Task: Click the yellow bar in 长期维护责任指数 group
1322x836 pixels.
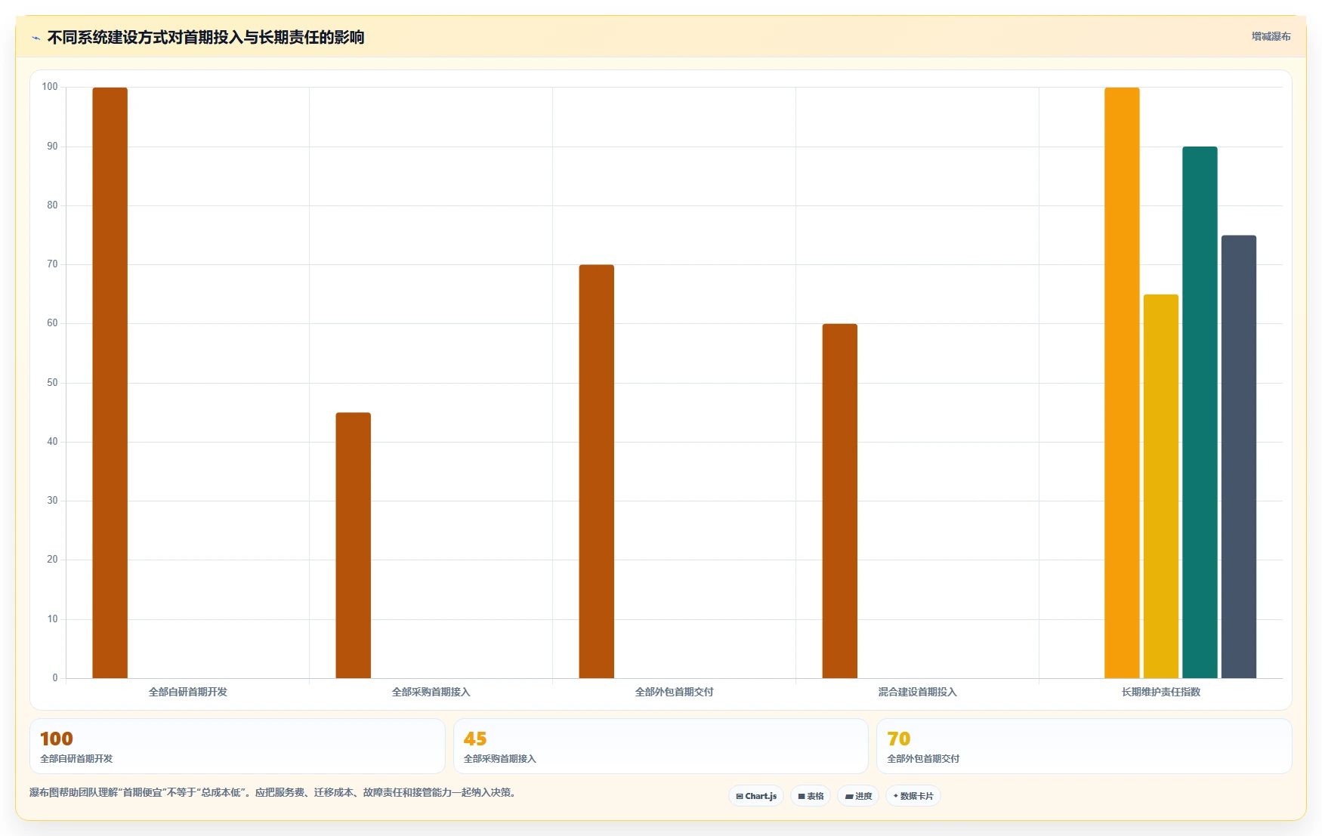Action: (x=1161, y=486)
